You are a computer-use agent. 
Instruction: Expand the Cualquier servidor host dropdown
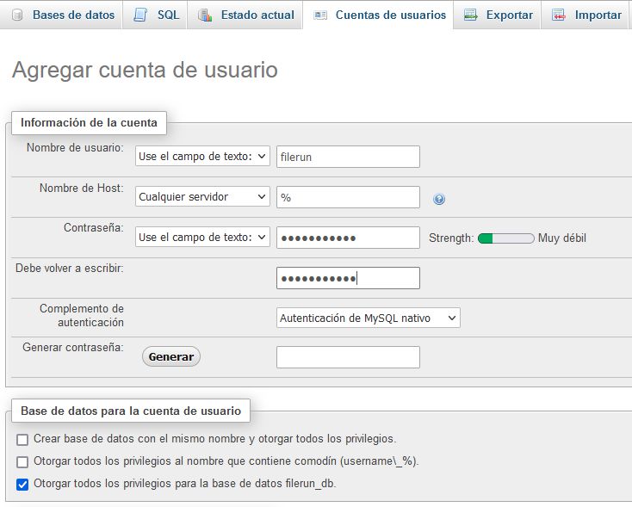pyautogui.click(x=203, y=197)
